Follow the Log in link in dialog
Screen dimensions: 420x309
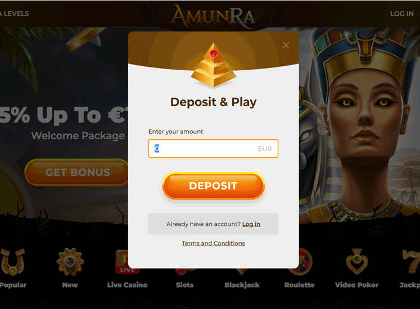point(251,224)
